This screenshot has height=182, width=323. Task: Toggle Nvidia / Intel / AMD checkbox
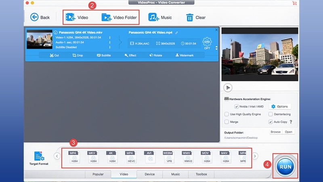[236, 106]
